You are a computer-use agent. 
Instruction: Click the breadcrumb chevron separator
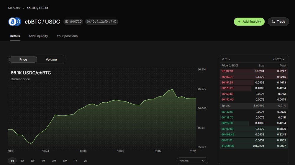tap(23, 8)
